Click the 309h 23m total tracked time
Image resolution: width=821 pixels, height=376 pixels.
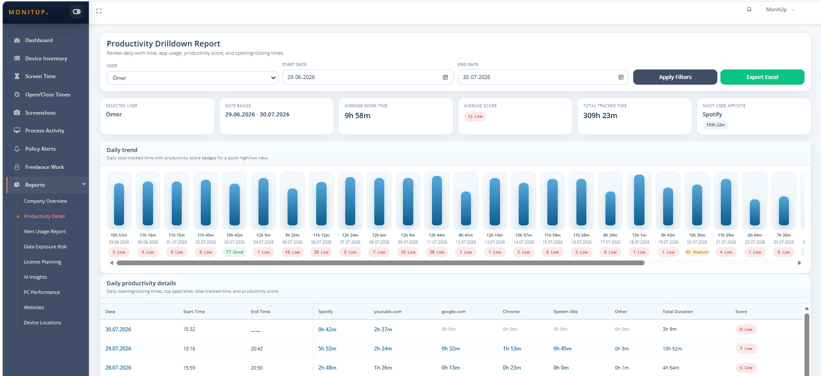[600, 116]
